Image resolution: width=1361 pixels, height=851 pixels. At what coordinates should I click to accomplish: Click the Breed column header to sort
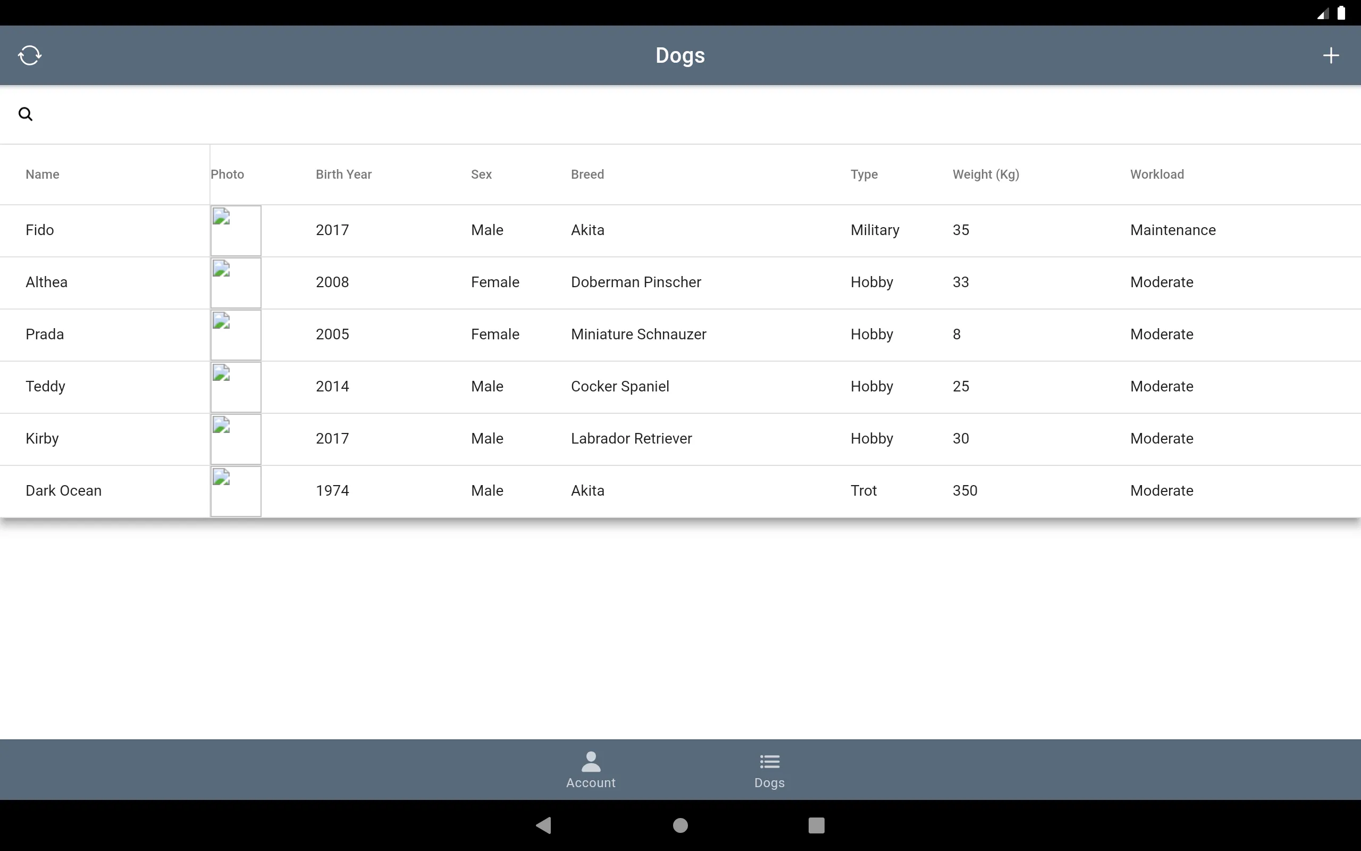coord(586,173)
